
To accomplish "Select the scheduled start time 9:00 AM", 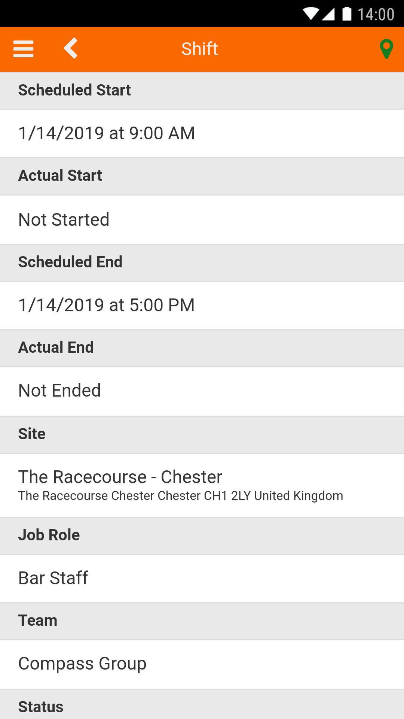I will click(107, 133).
